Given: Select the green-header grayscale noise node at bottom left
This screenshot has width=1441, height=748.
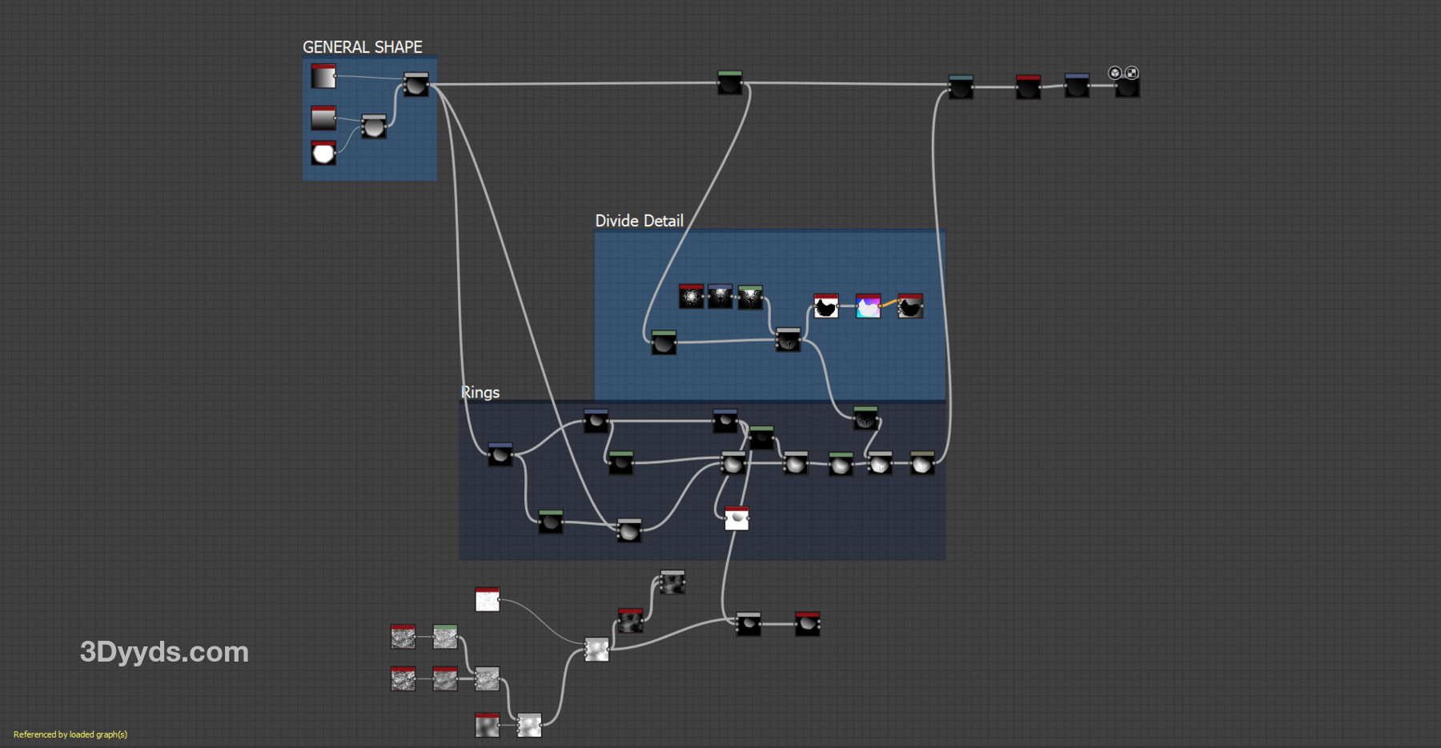Looking at the screenshot, I should coord(445,638).
